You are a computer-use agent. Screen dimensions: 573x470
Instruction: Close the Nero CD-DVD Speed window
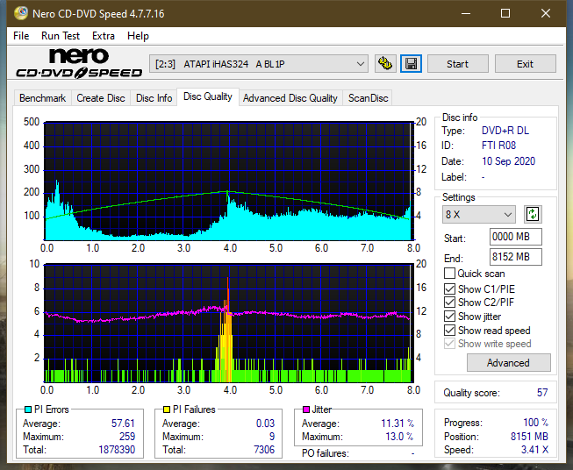pyautogui.click(x=546, y=13)
